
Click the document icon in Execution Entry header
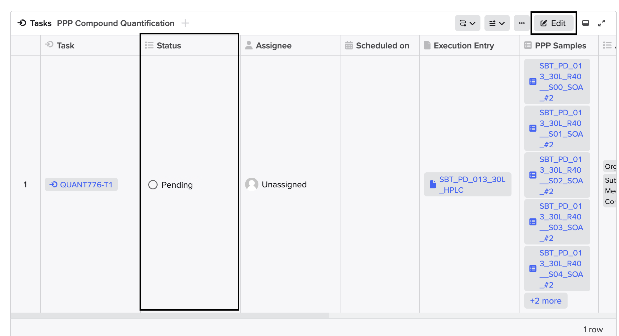427,45
